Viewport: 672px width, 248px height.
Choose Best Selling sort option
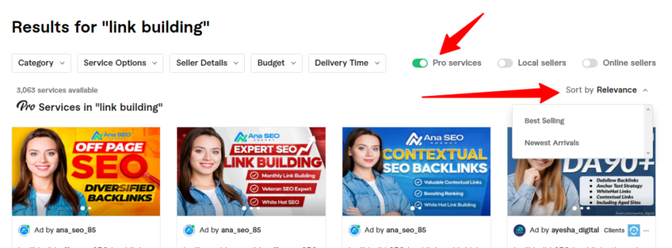click(x=544, y=121)
